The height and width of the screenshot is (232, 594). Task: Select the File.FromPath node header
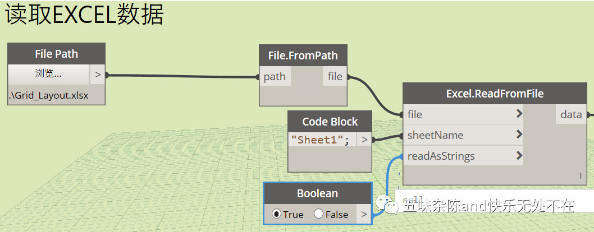click(303, 56)
